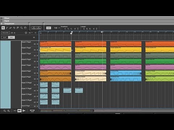Mute the Kanal 5 Pegel lane

[x=35, y=56]
